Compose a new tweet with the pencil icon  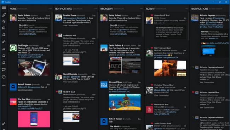4,15
